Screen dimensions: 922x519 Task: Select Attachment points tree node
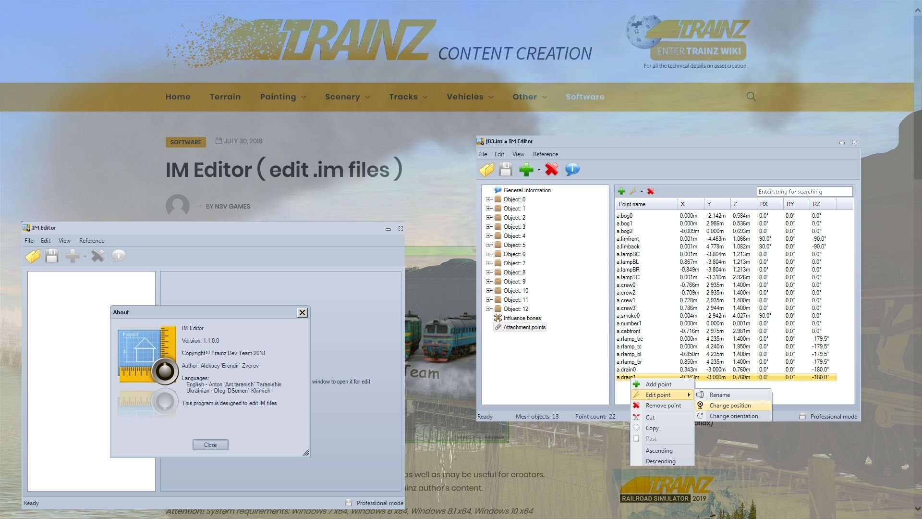[x=520, y=327]
